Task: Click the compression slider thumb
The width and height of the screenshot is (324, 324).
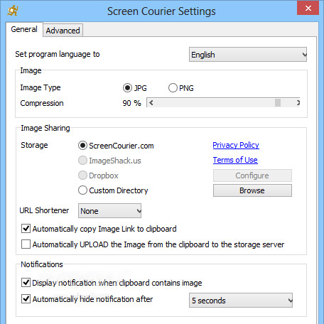Action: (x=278, y=103)
